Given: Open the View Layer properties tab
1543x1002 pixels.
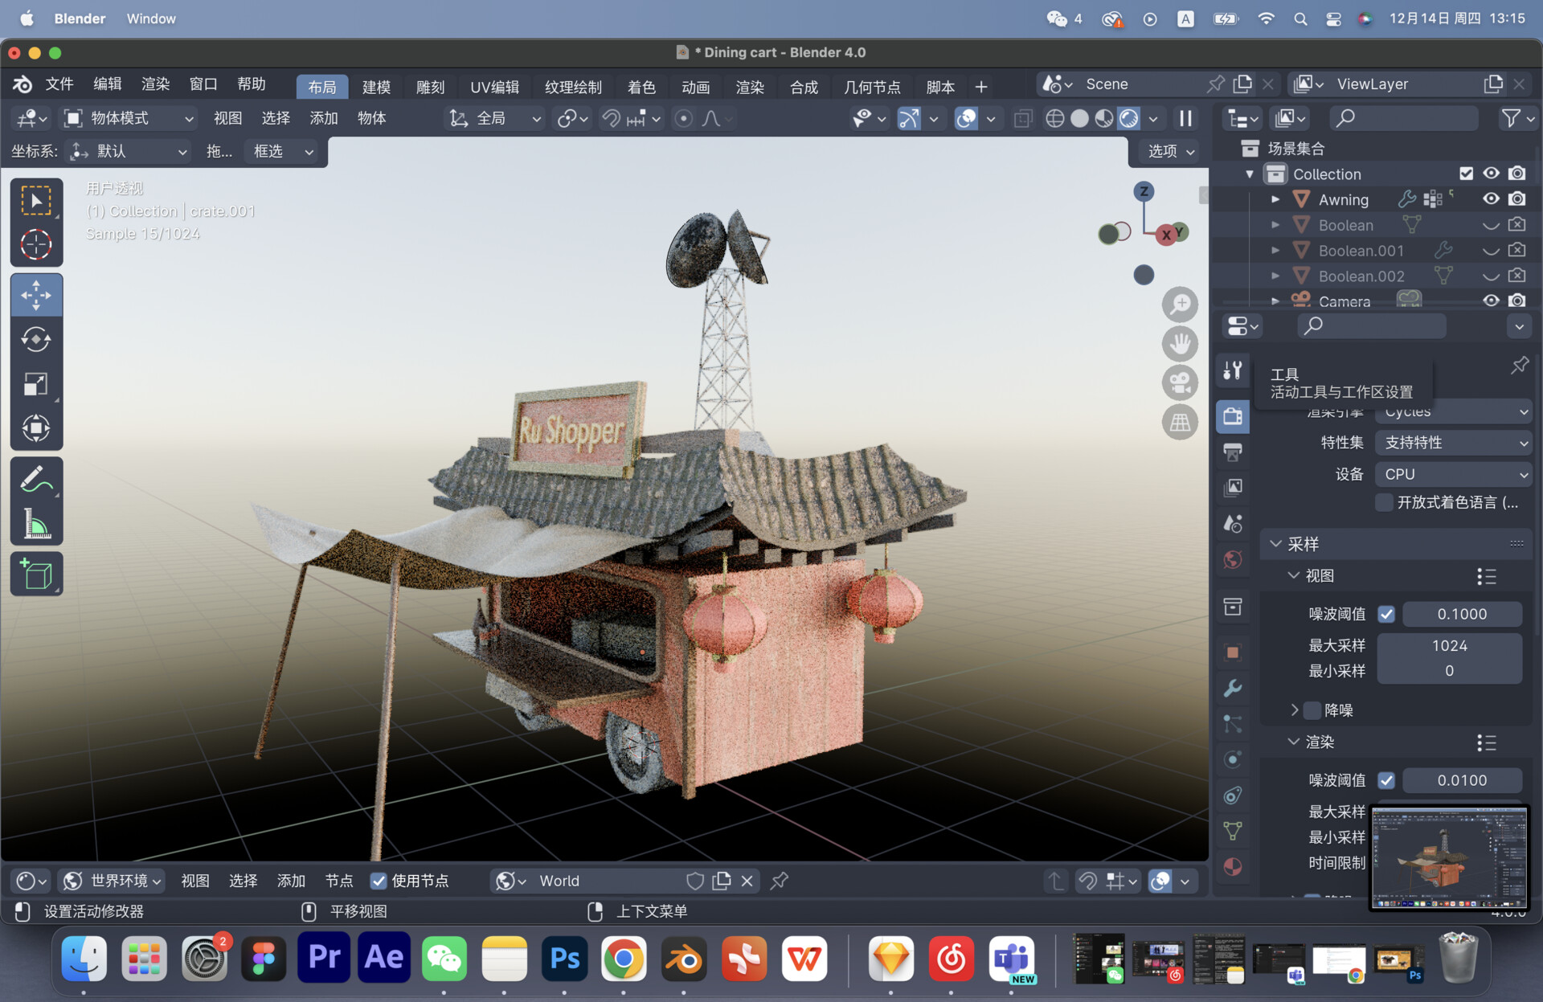Looking at the screenshot, I should (x=1233, y=488).
